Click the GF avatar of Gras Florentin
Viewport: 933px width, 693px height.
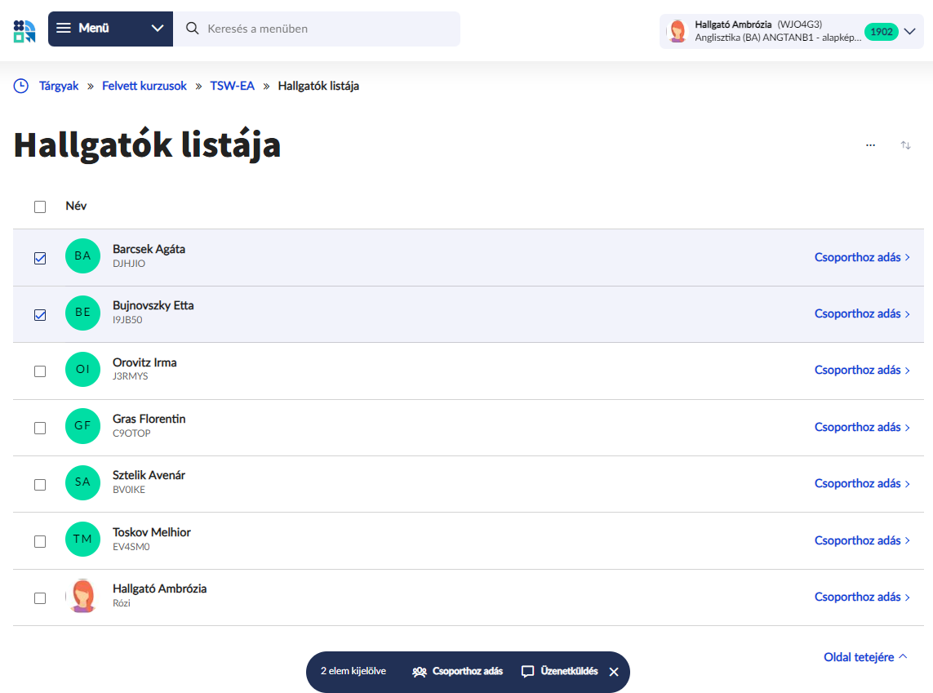point(82,426)
